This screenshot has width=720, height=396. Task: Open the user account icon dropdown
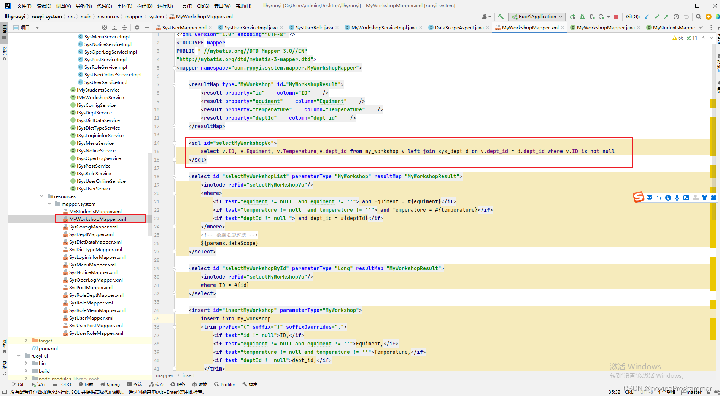(x=486, y=17)
